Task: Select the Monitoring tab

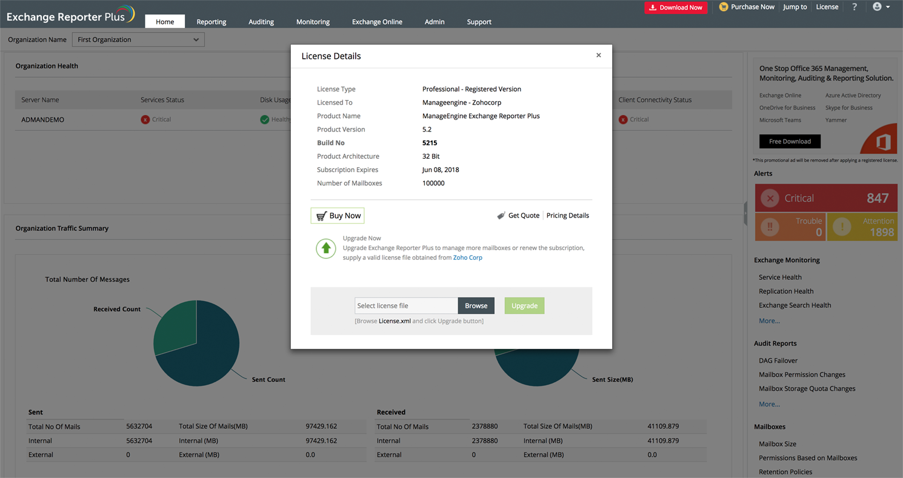Action: click(x=313, y=22)
